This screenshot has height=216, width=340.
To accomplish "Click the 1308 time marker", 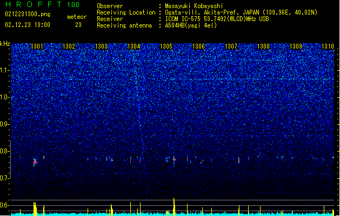I will (263, 46).
